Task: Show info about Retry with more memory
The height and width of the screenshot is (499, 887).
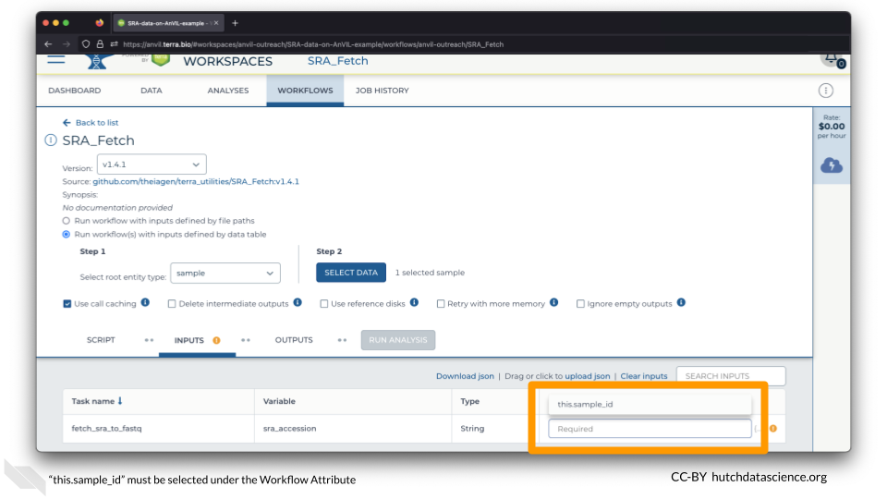Action: click(x=553, y=303)
